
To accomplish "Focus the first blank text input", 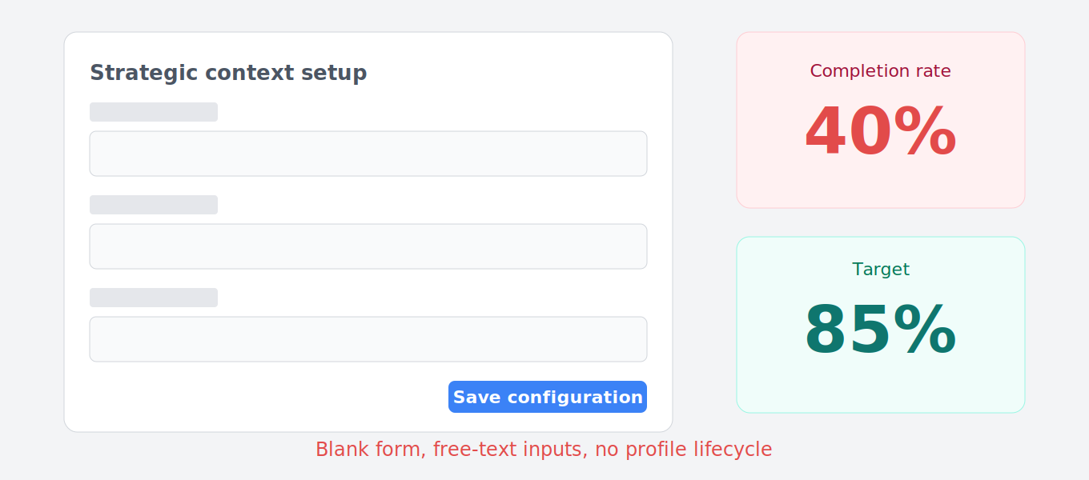I will coord(368,154).
